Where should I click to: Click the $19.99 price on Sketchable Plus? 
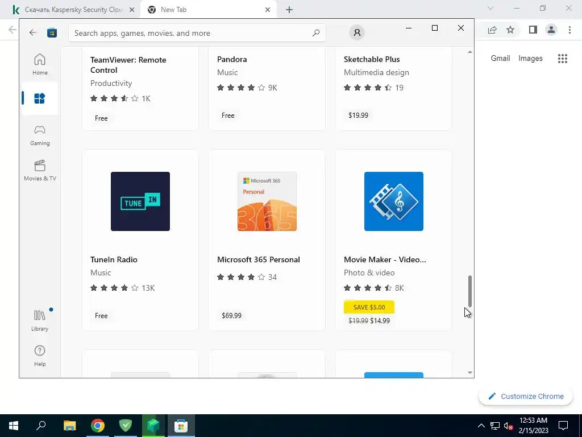click(x=358, y=115)
